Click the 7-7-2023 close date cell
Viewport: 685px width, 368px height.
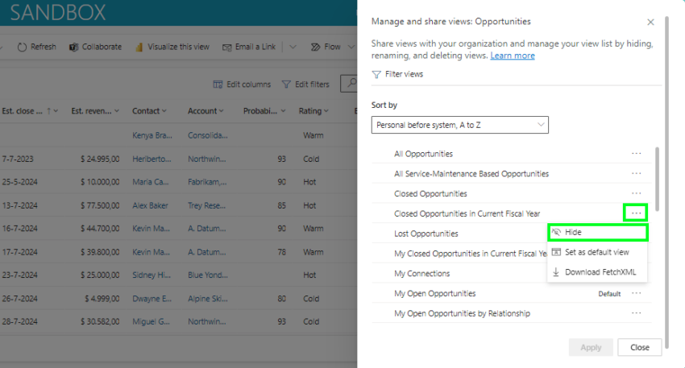tap(18, 159)
